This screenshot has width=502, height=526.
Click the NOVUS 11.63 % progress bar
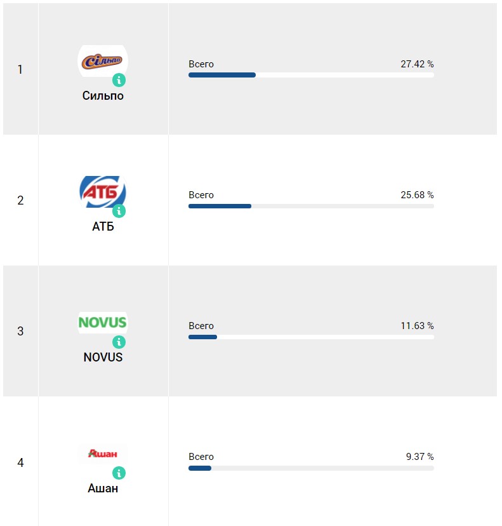[x=311, y=337]
